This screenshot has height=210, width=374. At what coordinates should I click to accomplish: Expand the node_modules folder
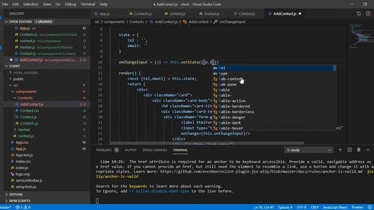tap(26, 72)
